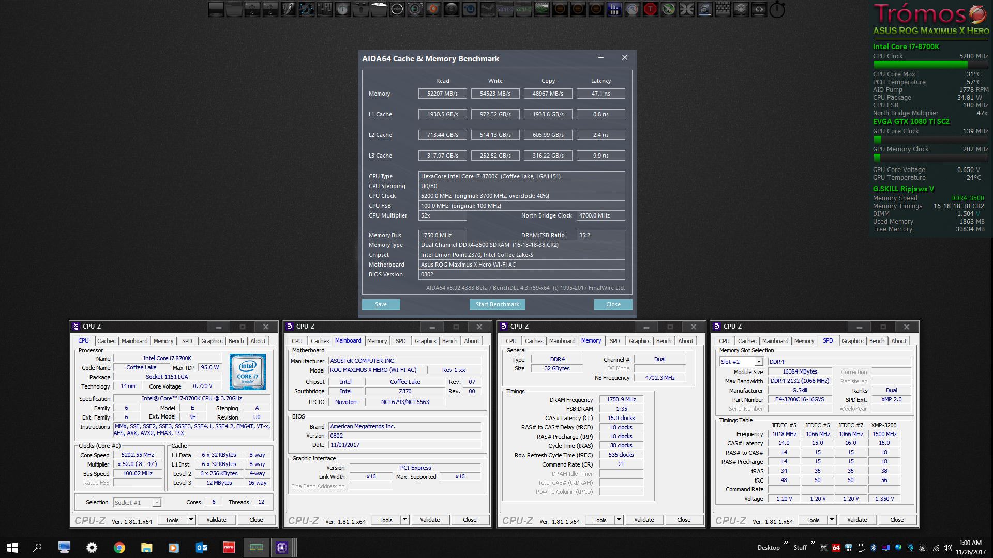Viewport: 993px width, 558px height.
Task: Select Mainboard tab in CPU-Z SPD window
Action: tap(775, 341)
